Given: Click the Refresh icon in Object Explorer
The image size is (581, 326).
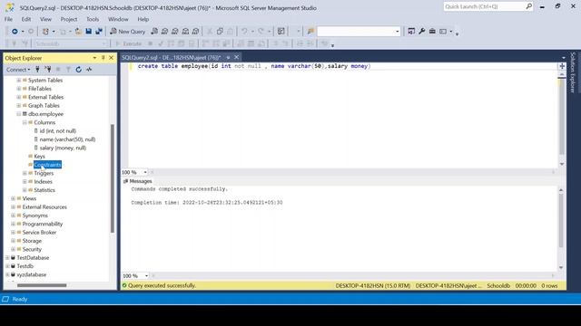Looking at the screenshot, I should point(79,70).
